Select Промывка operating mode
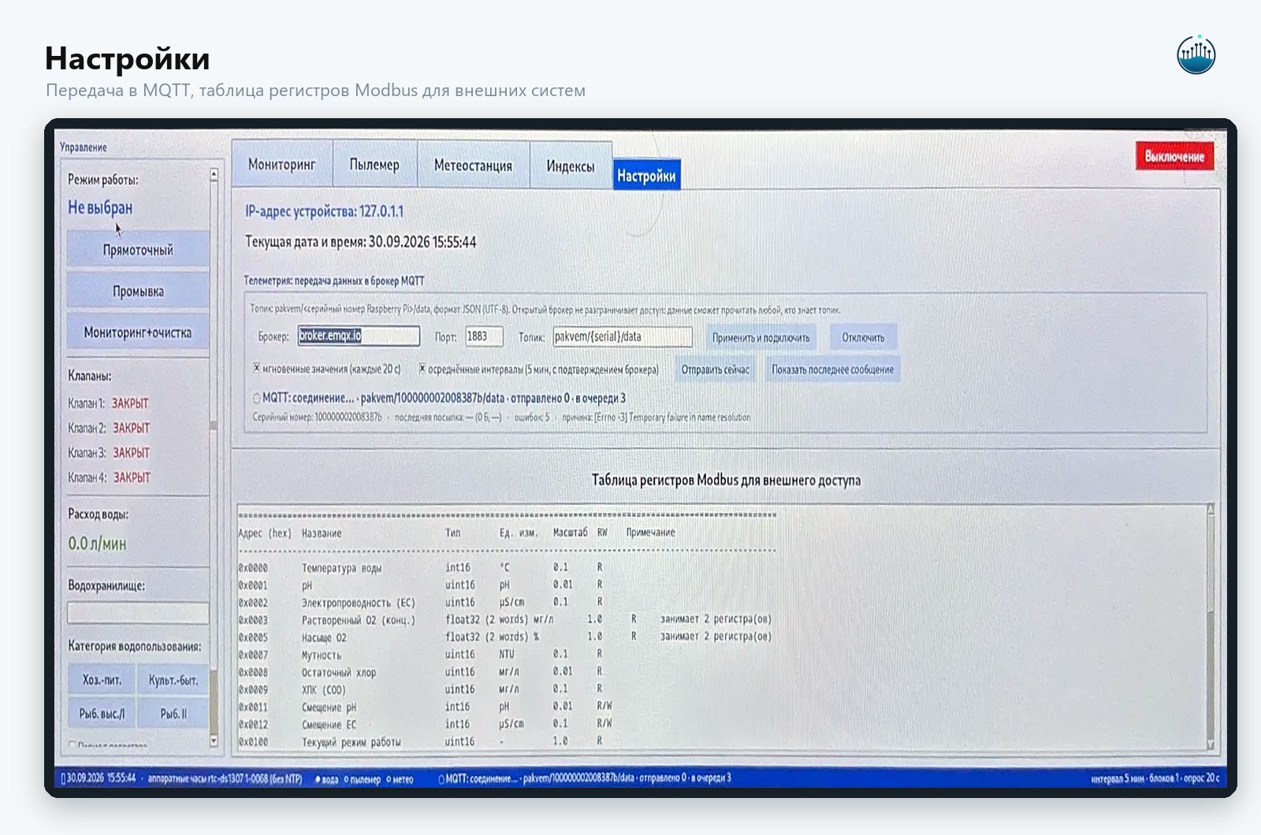The width and height of the screenshot is (1261, 835). [x=138, y=291]
